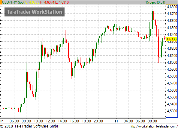Image resolution: width=178 pixels, height=129 pixels.
Task: Click the orange marker at title bar left
Action: point(1,2)
